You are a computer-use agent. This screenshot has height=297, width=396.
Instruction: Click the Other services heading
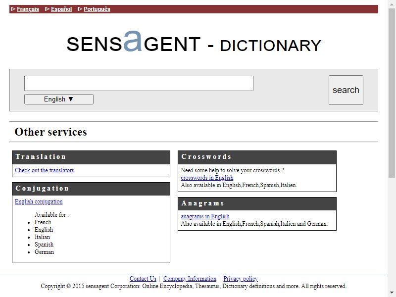click(51, 132)
